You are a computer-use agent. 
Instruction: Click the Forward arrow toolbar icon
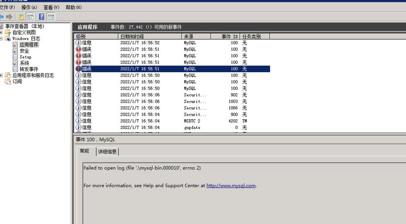click(9, 17)
